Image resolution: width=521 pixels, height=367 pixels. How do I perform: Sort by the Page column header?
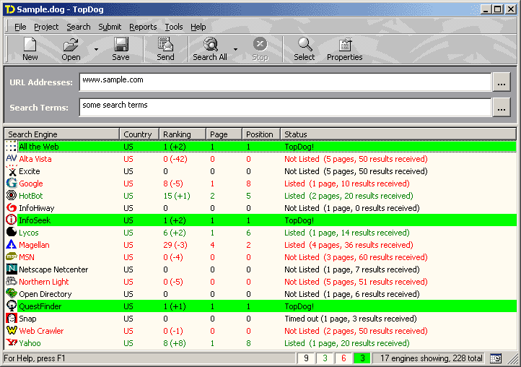pos(224,134)
